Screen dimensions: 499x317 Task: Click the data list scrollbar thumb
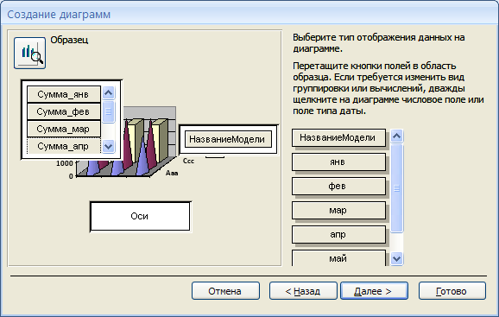click(109, 111)
